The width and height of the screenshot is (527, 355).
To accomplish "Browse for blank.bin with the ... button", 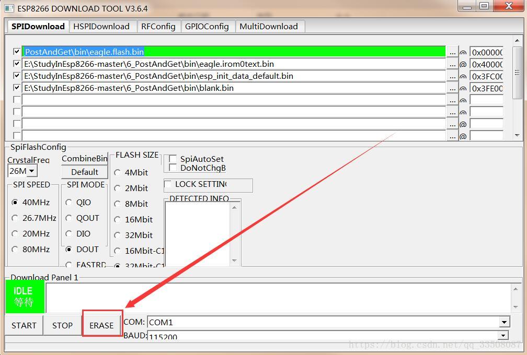I will (x=452, y=89).
